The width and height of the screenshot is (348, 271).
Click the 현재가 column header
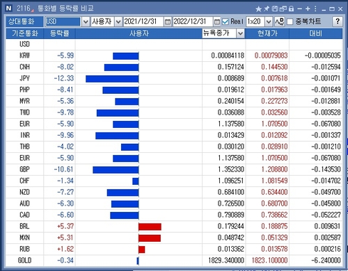(x=267, y=33)
